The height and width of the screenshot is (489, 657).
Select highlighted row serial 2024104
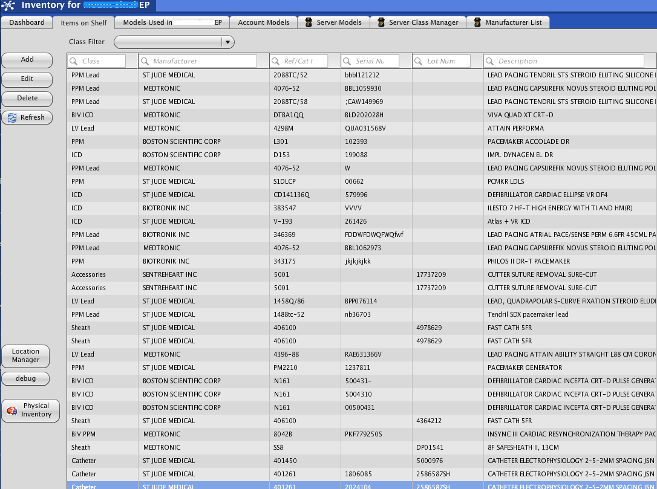(x=358, y=486)
